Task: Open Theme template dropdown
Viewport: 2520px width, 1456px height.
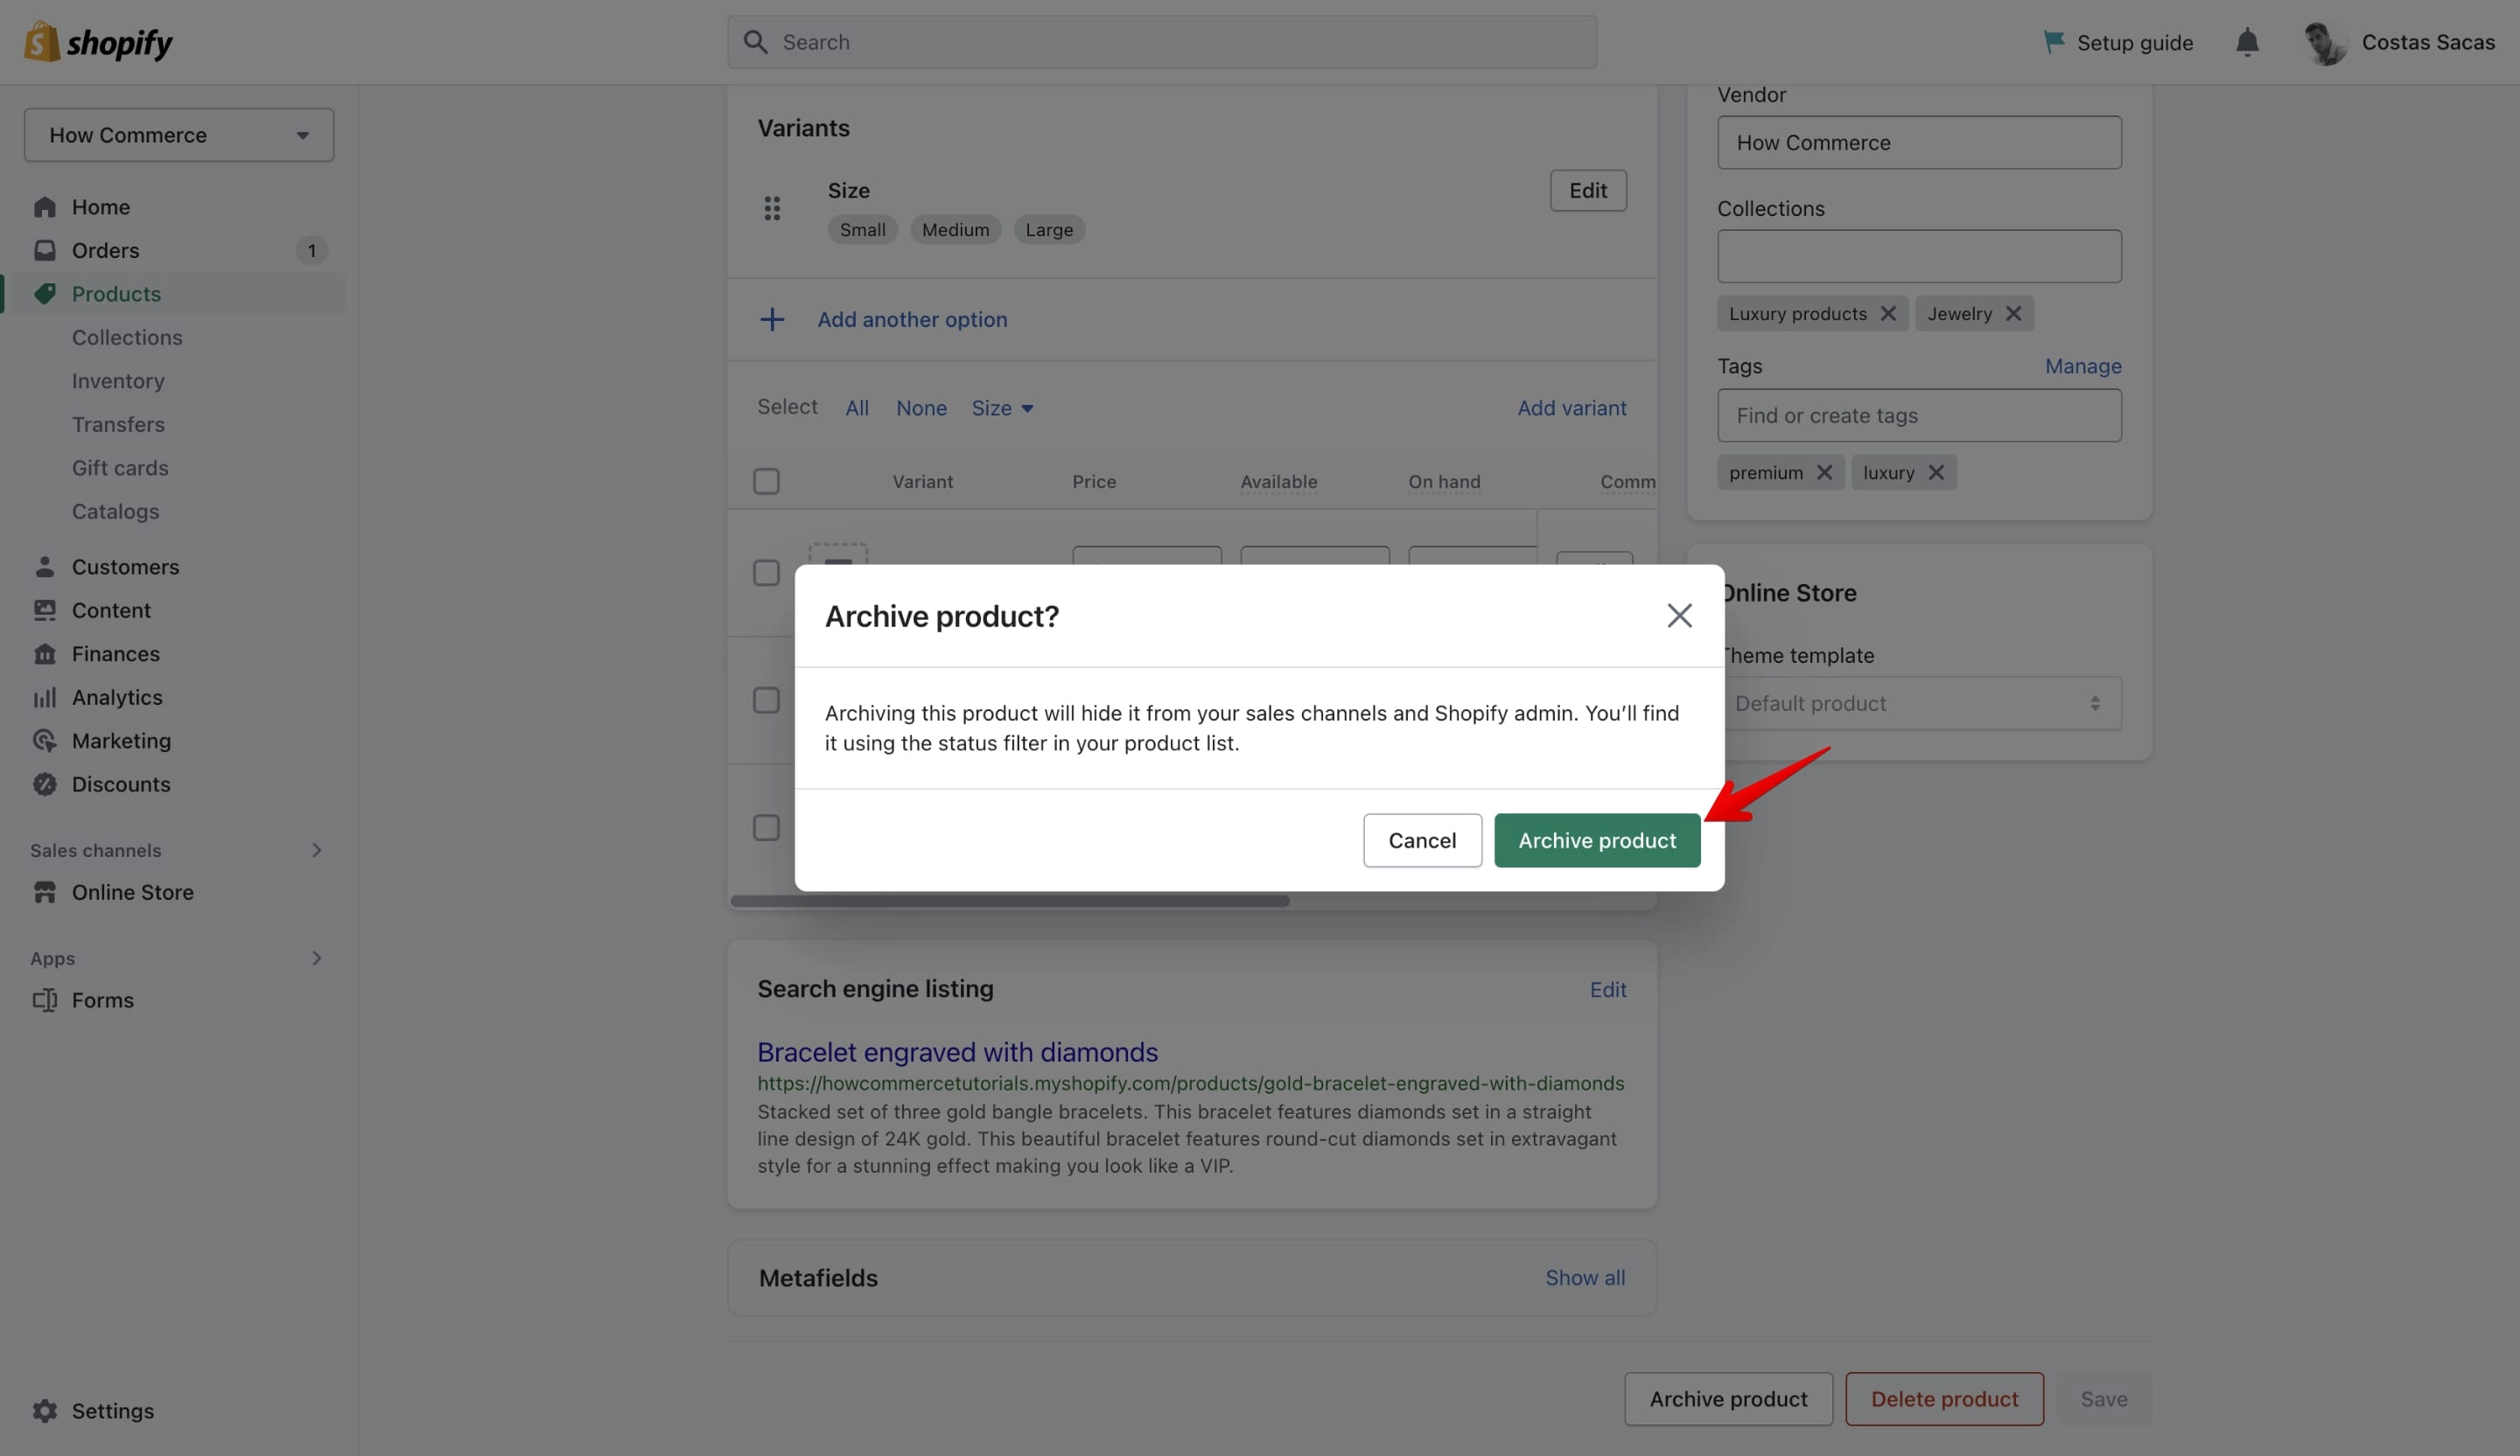Action: (x=1919, y=704)
